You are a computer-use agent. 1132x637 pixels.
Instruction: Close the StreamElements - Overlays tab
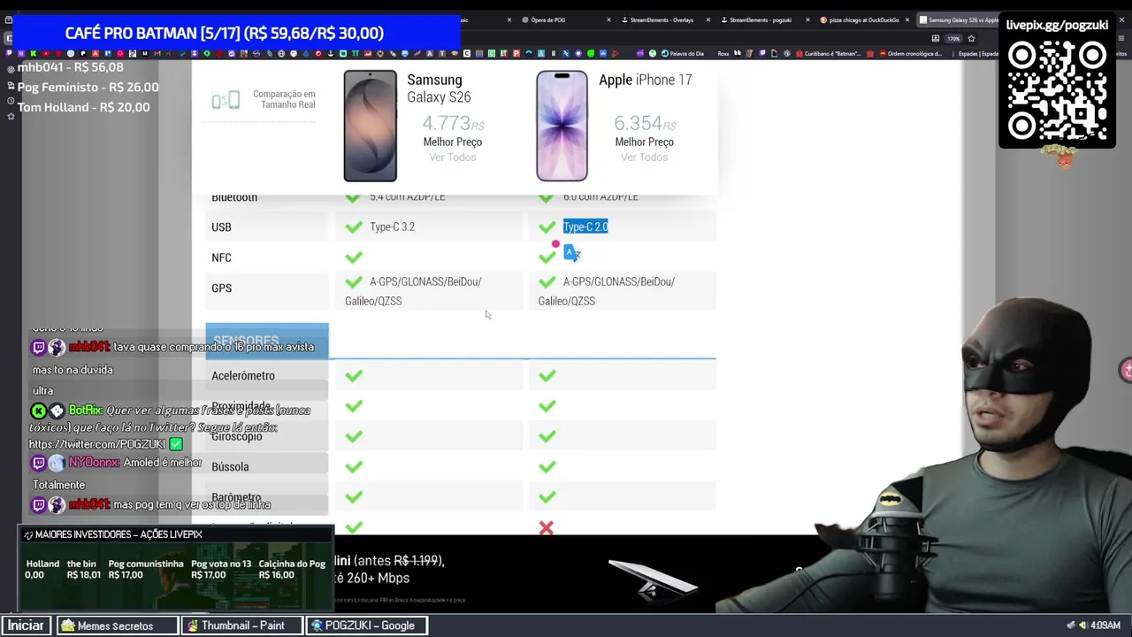pyautogui.click(x=708, y=19)
